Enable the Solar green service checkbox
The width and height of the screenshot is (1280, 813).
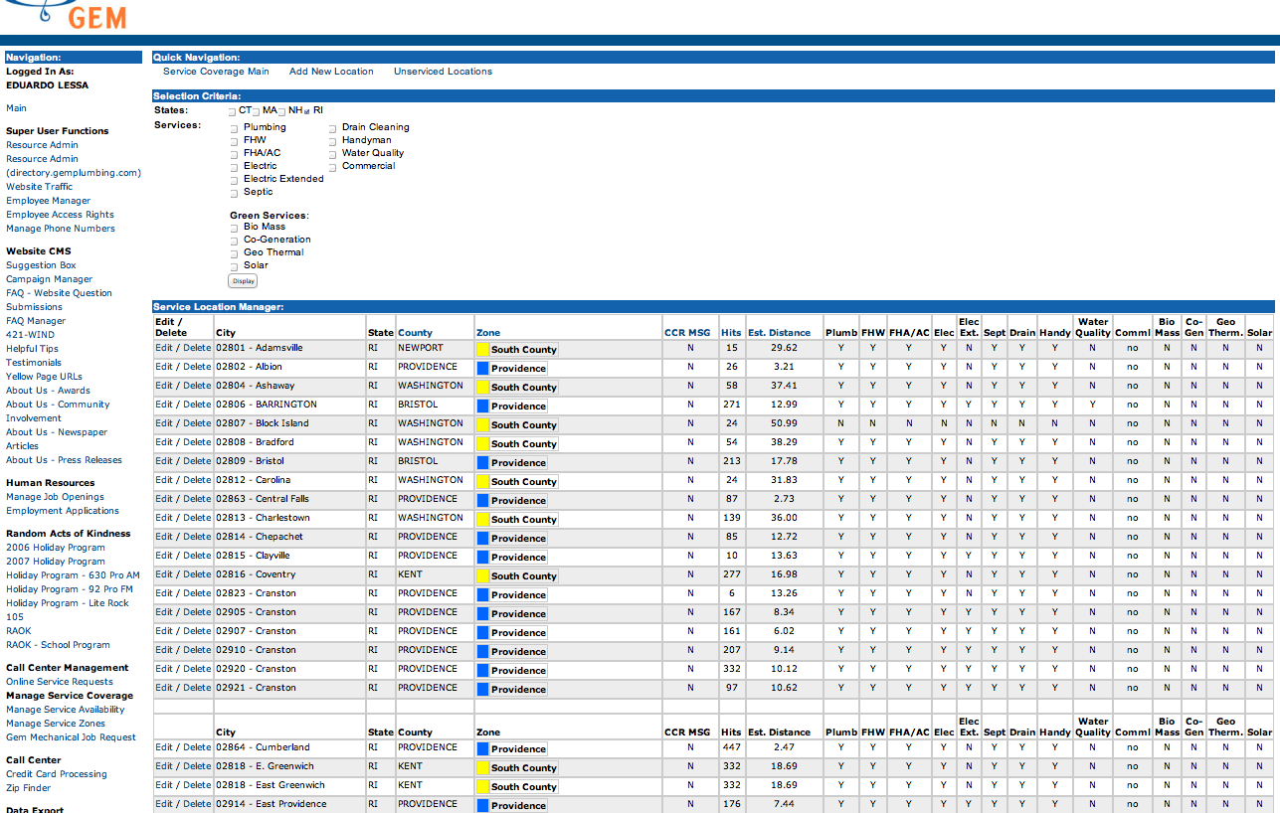pyautogui.click(x=235, y=266)
